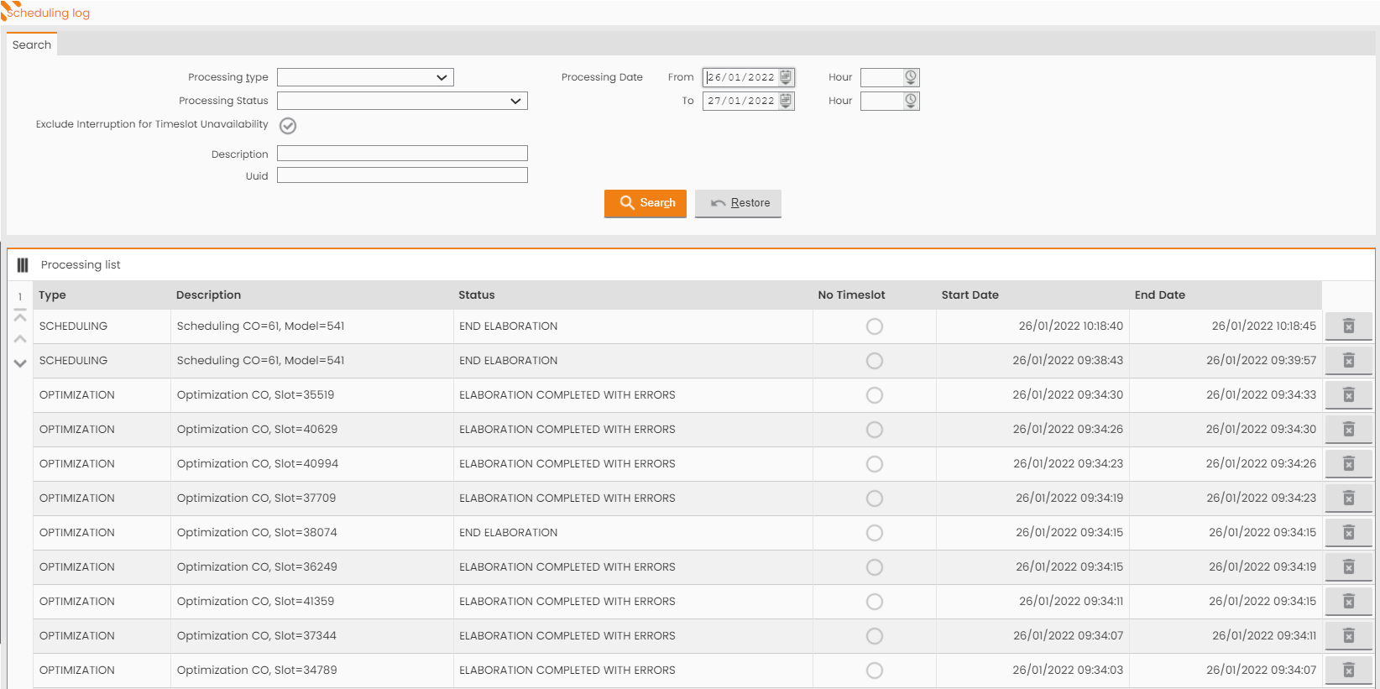The image size is (1380, 689).
Task: Delete the Slot=41359 optimization row
Action: click(1349, 602)
